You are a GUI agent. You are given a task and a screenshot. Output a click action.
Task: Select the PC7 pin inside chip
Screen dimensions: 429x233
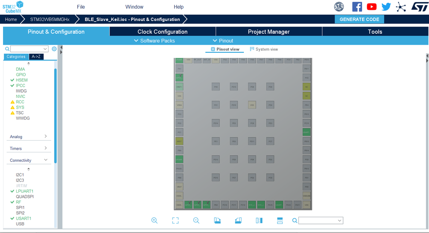270,141
